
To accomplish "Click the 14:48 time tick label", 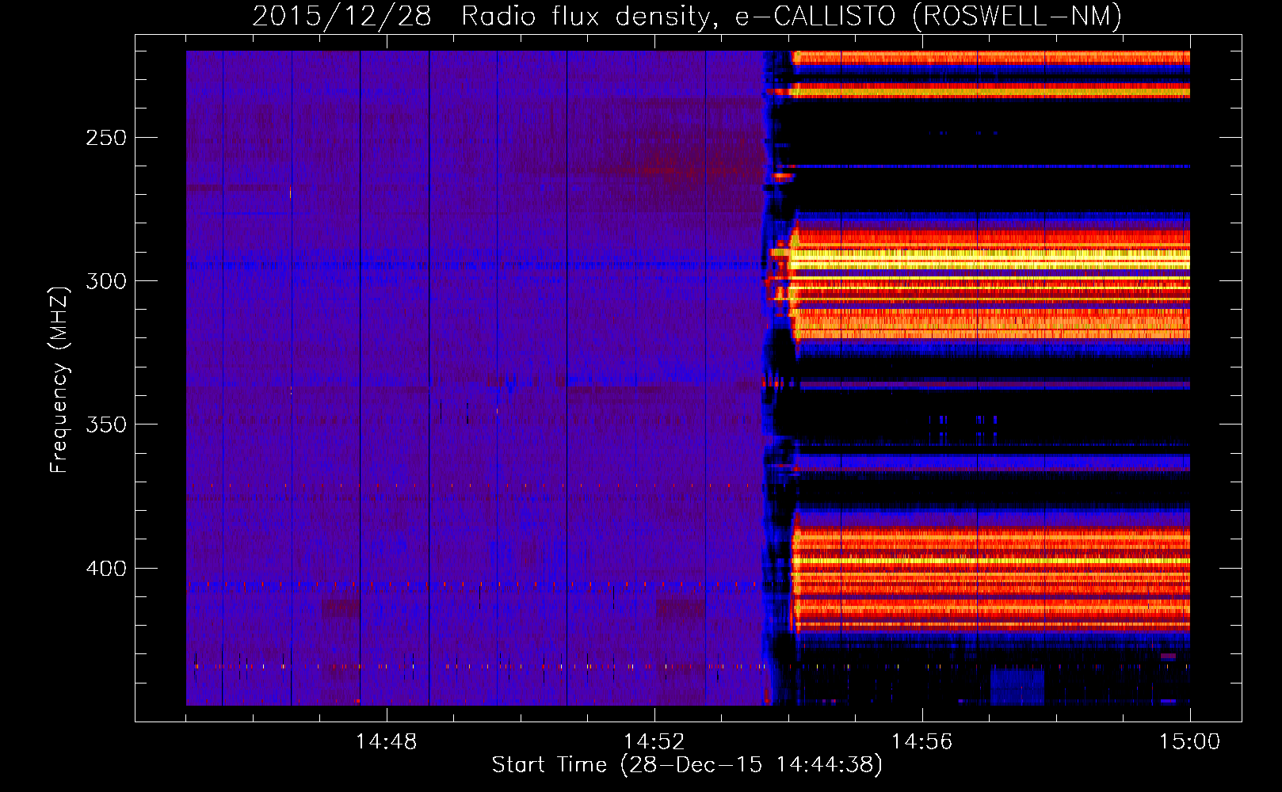I will pos(386,741).
